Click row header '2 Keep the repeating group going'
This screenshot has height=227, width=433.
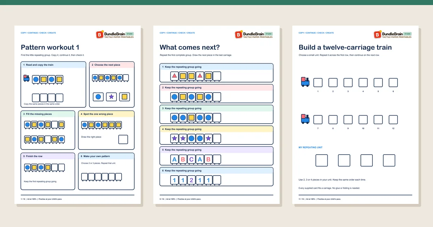[x=216, y=88]
